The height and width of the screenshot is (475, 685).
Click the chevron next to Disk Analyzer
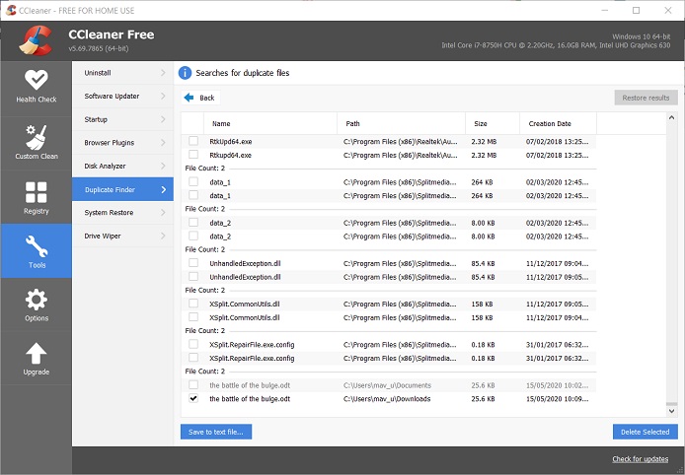coord(164,167)
